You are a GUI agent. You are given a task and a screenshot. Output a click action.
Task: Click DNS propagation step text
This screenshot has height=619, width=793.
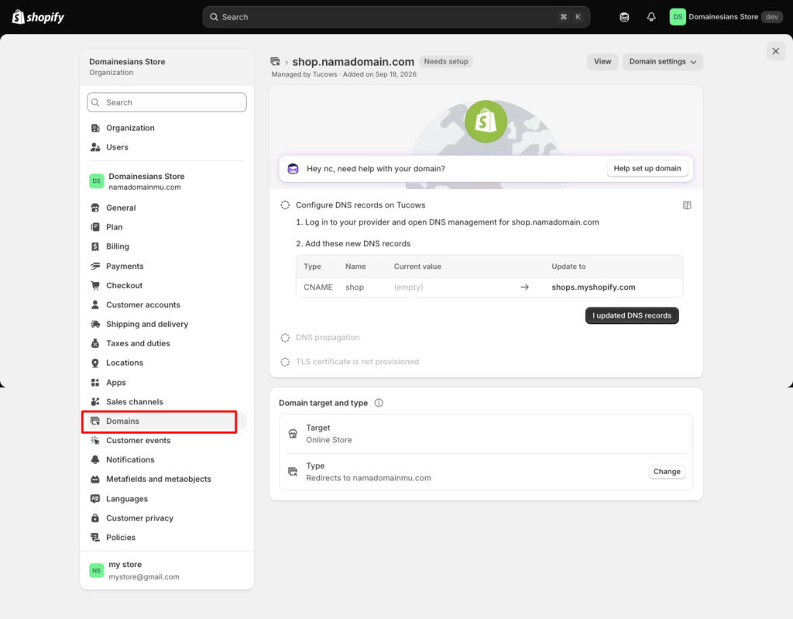coord(328,337)
